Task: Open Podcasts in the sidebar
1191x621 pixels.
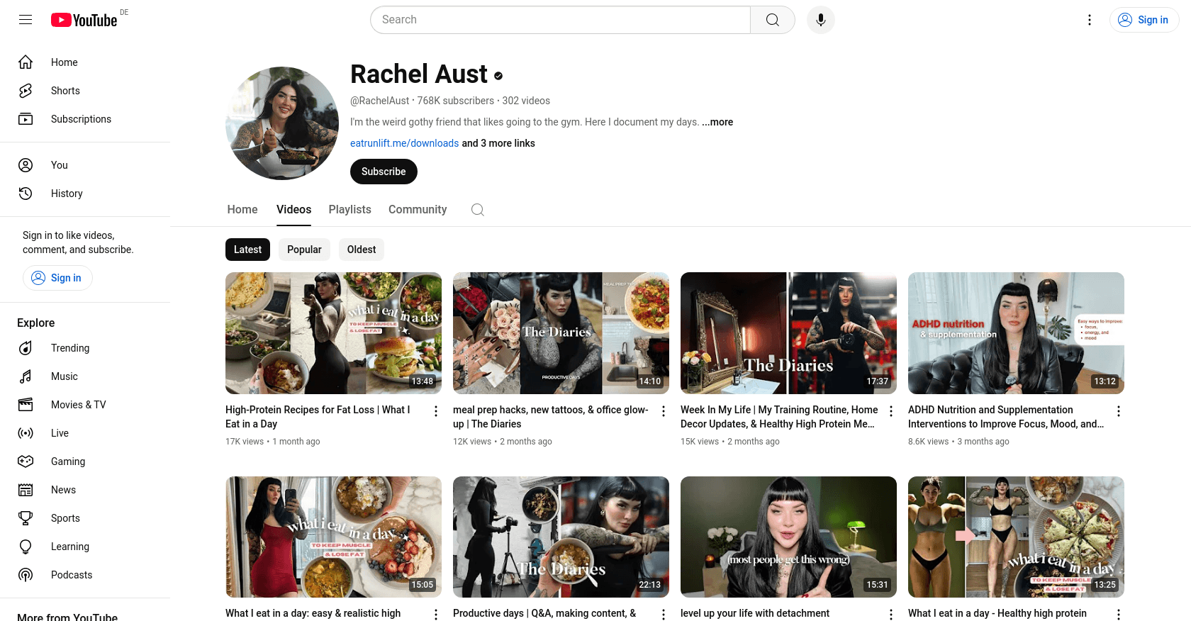Action: point(72,575)
